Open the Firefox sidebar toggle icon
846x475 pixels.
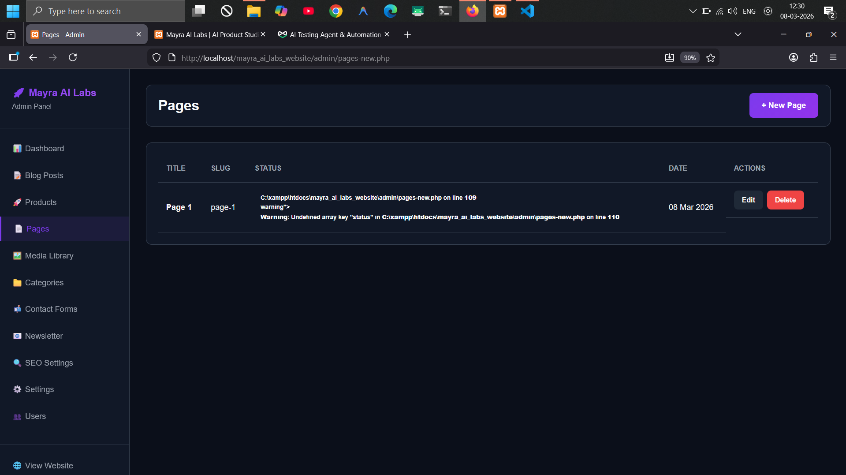point(13,57)
